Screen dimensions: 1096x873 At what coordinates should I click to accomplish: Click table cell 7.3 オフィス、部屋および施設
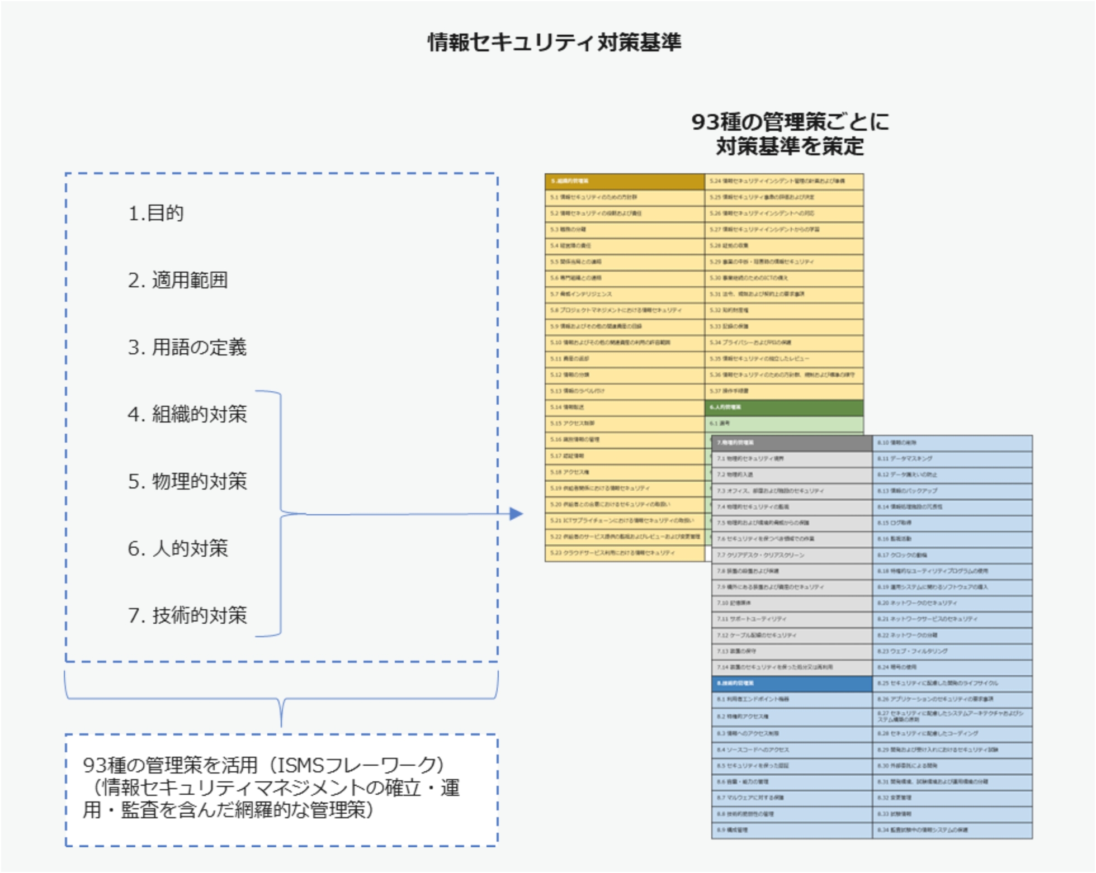click(x=792, y=491)
